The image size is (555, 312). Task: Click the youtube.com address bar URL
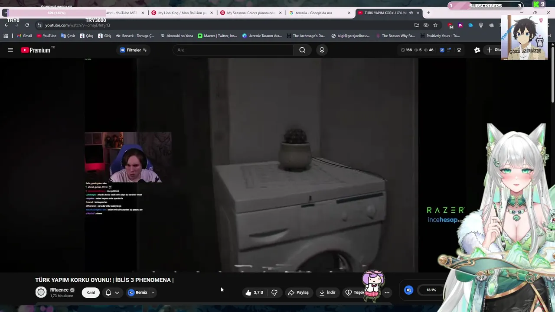click(x=78, y=25)
